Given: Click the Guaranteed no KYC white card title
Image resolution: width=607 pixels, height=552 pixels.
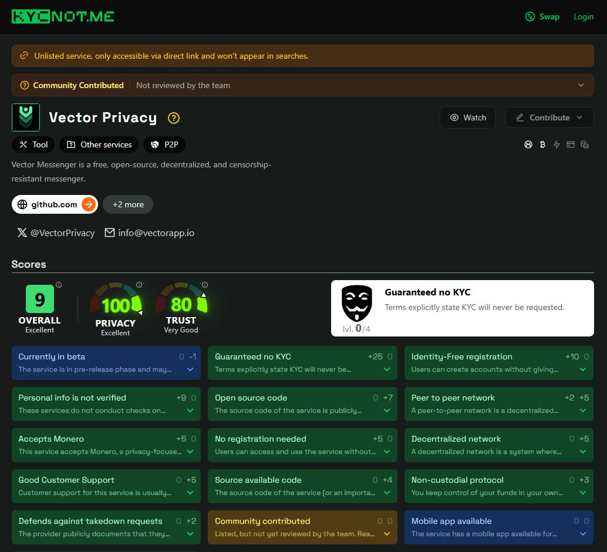Looking at the screenshot, I should coord(427,292).
